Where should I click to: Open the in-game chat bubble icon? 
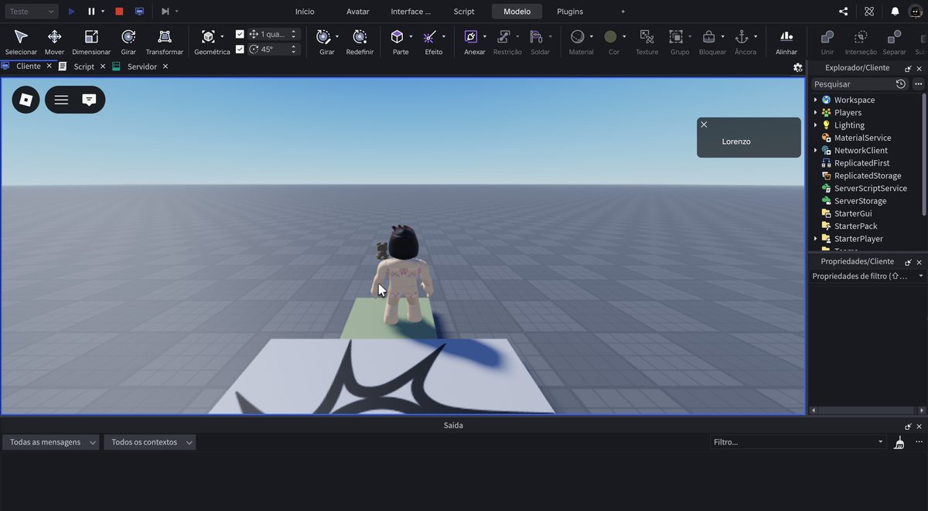[x=89, y=100]
